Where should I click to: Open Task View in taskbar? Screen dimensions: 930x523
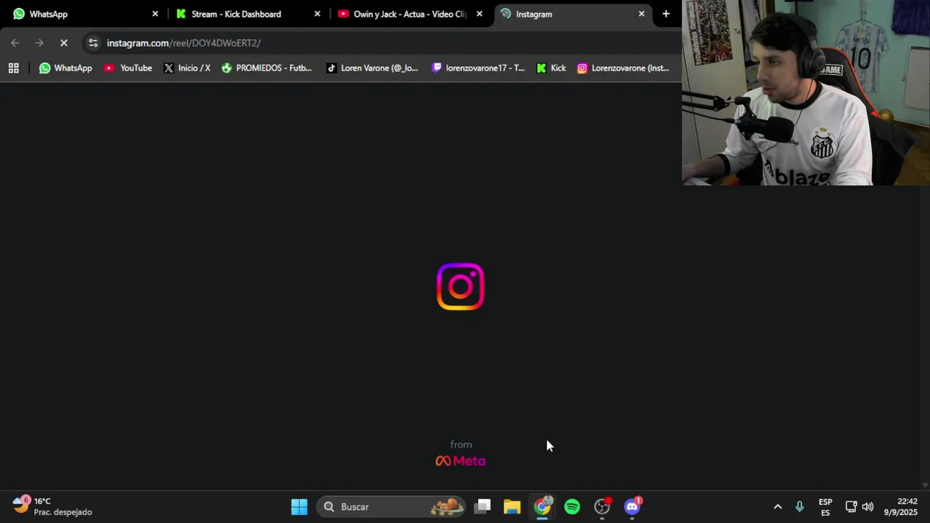tap(482, 506)
